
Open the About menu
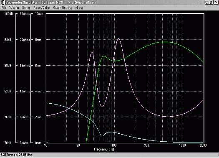coord(79,8)
